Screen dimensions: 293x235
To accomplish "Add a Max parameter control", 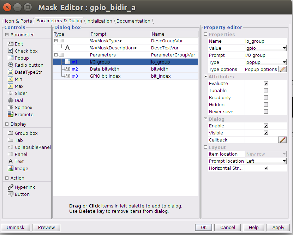I will pyautogui.click(x=16, y=86).
